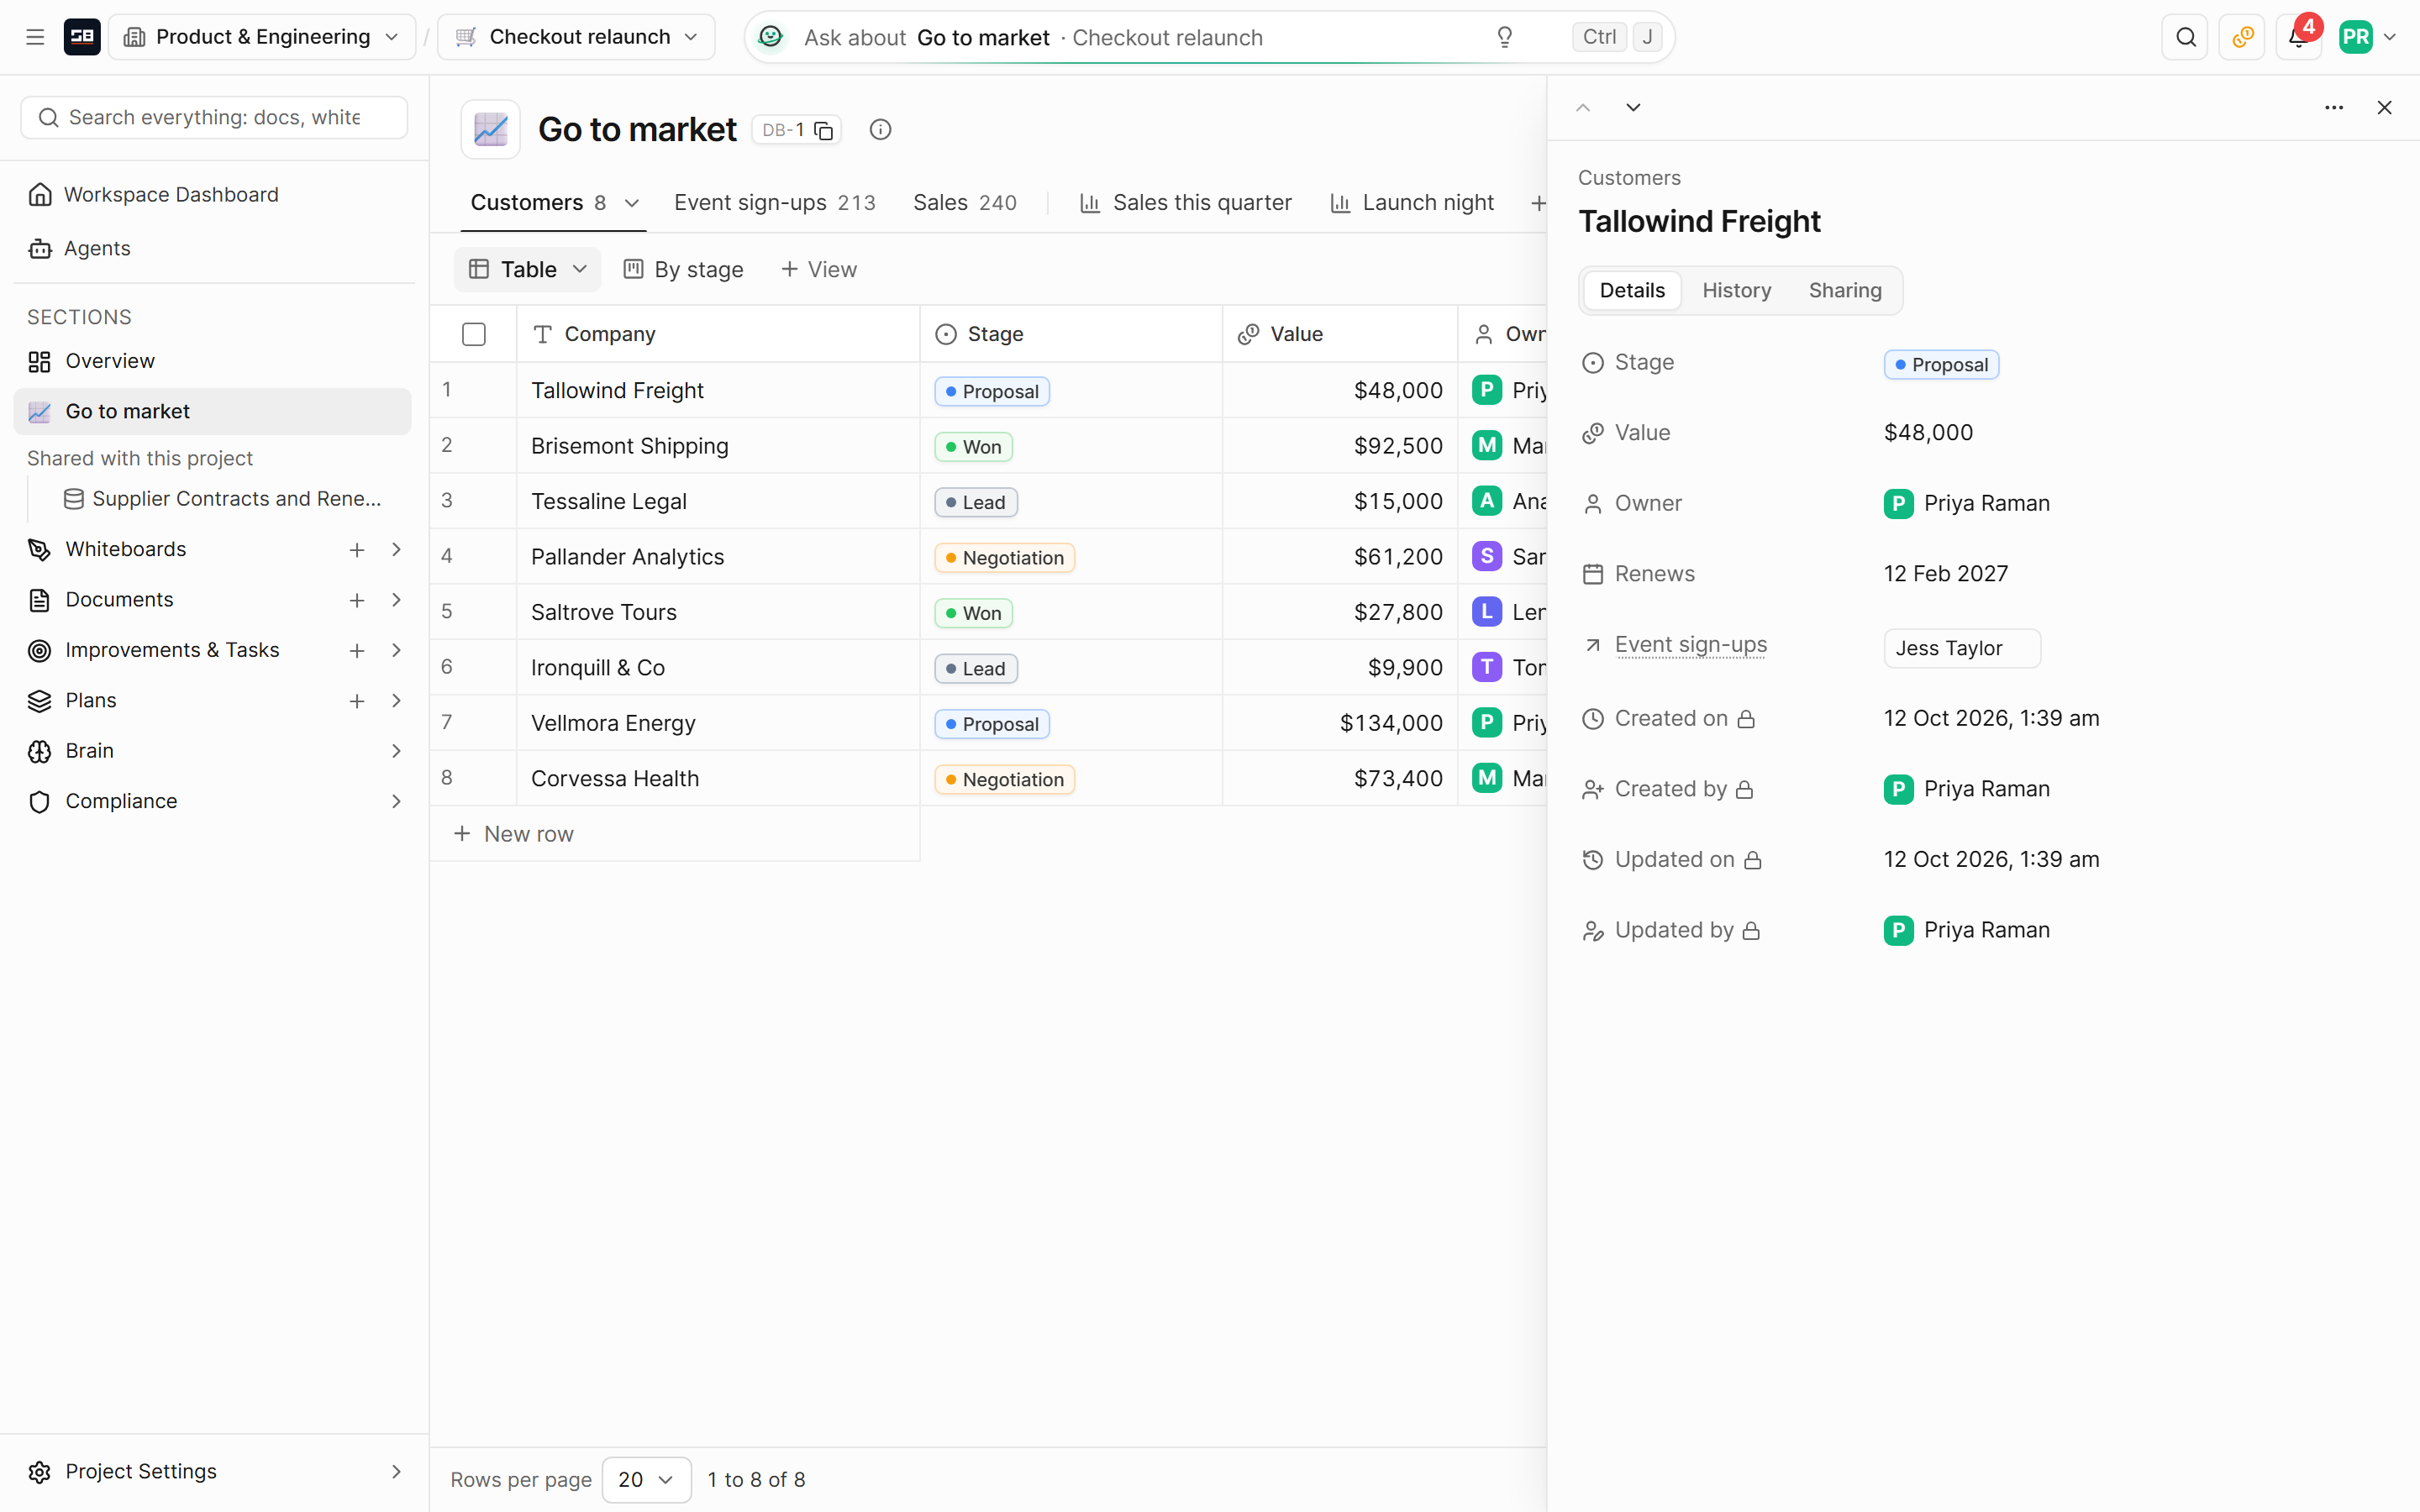The height and width of the screenshot is (1512, 2420).
Task: Click the Proposal stage badge in details
Action: coord(1941,365)
